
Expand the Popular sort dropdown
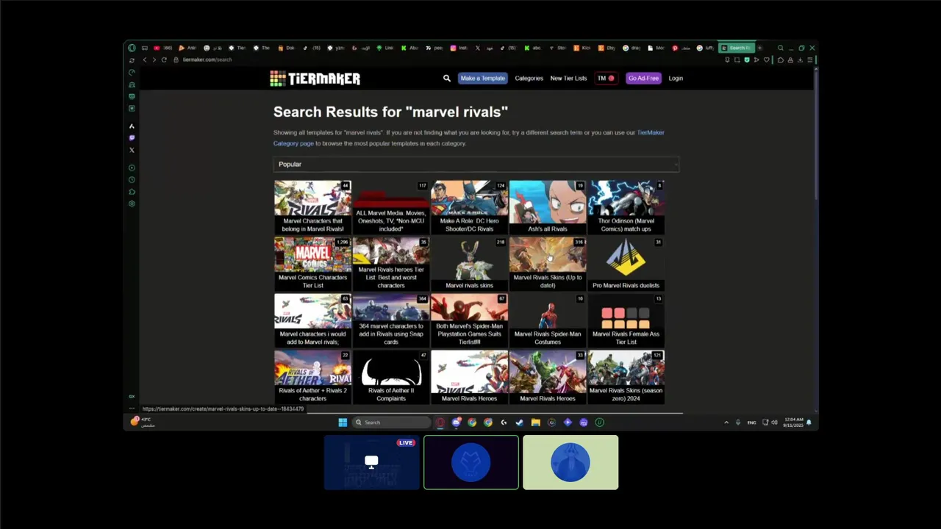pyautogui.click(x=476, y=164)
